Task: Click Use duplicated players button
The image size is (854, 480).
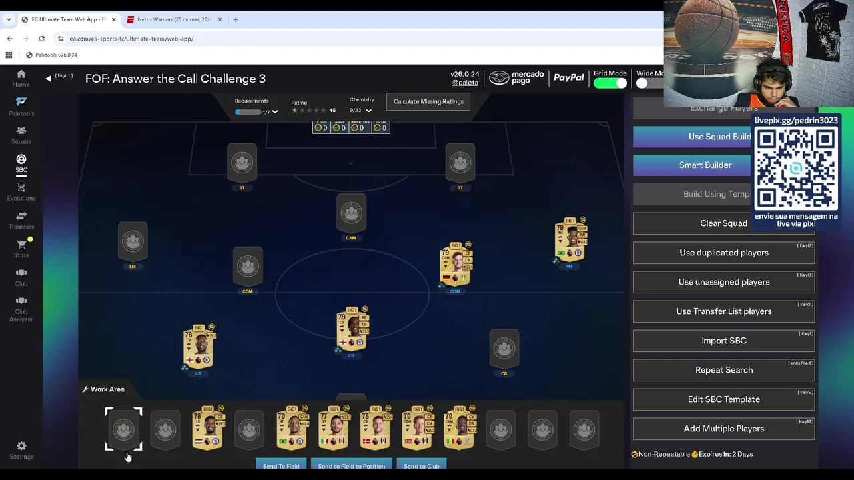Action: point(724,253)
